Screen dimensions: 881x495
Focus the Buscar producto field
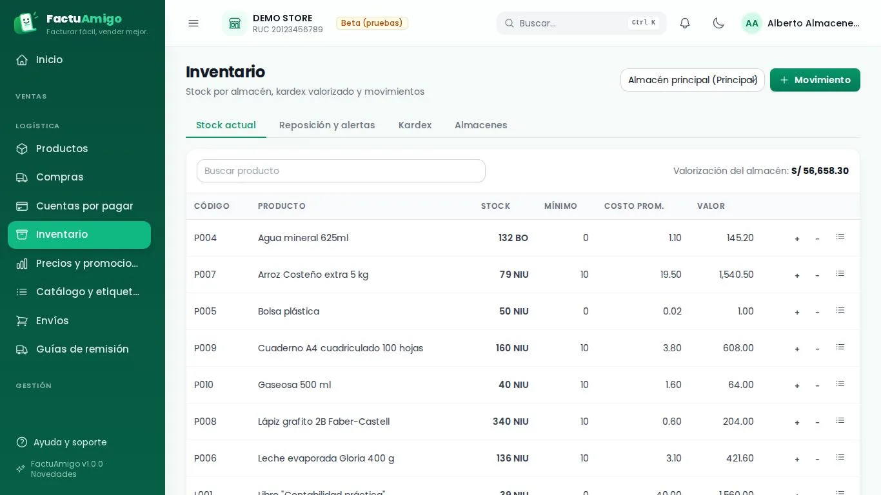341,171
